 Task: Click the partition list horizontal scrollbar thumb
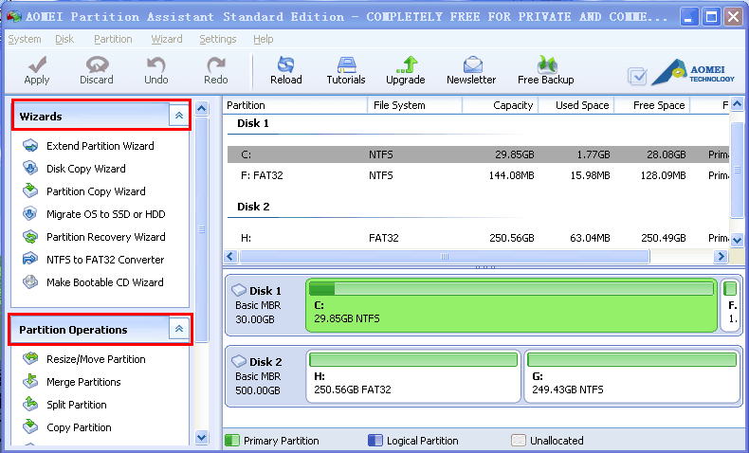445,256
